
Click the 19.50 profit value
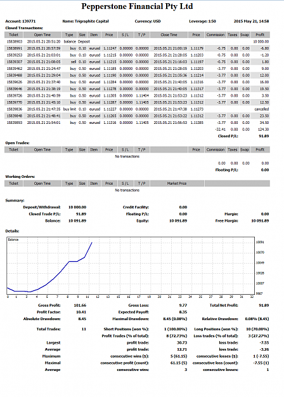264,89
